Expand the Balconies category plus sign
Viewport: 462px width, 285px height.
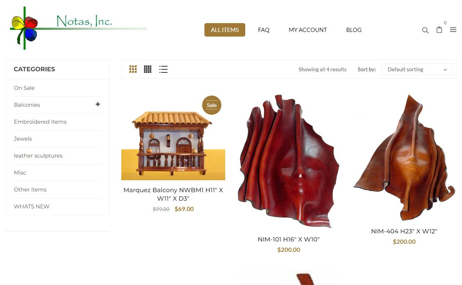pos(98,104)
